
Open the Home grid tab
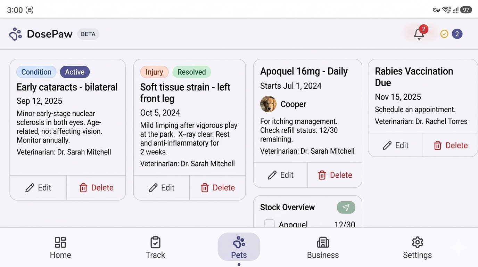[60, 248]
